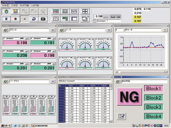This screenshot has height=128, width=171.
Task: Click the green counter showing 0.206
Action: [x=15, y=56]
